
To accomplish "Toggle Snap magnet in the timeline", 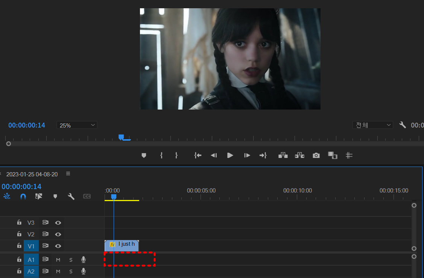I will point(23,196).
